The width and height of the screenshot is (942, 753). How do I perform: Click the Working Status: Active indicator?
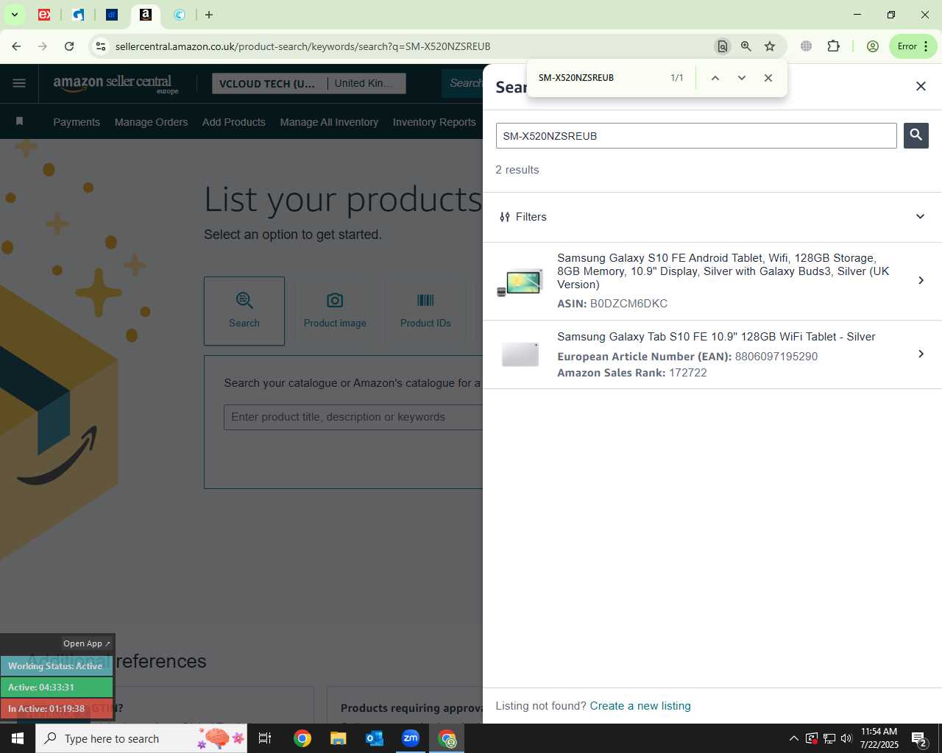pos(56,666)
